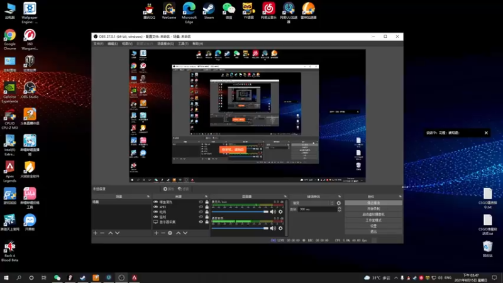Add a new scene with the plus icon in the Scenes panel
503x283 pixels.
click(96, 233)
